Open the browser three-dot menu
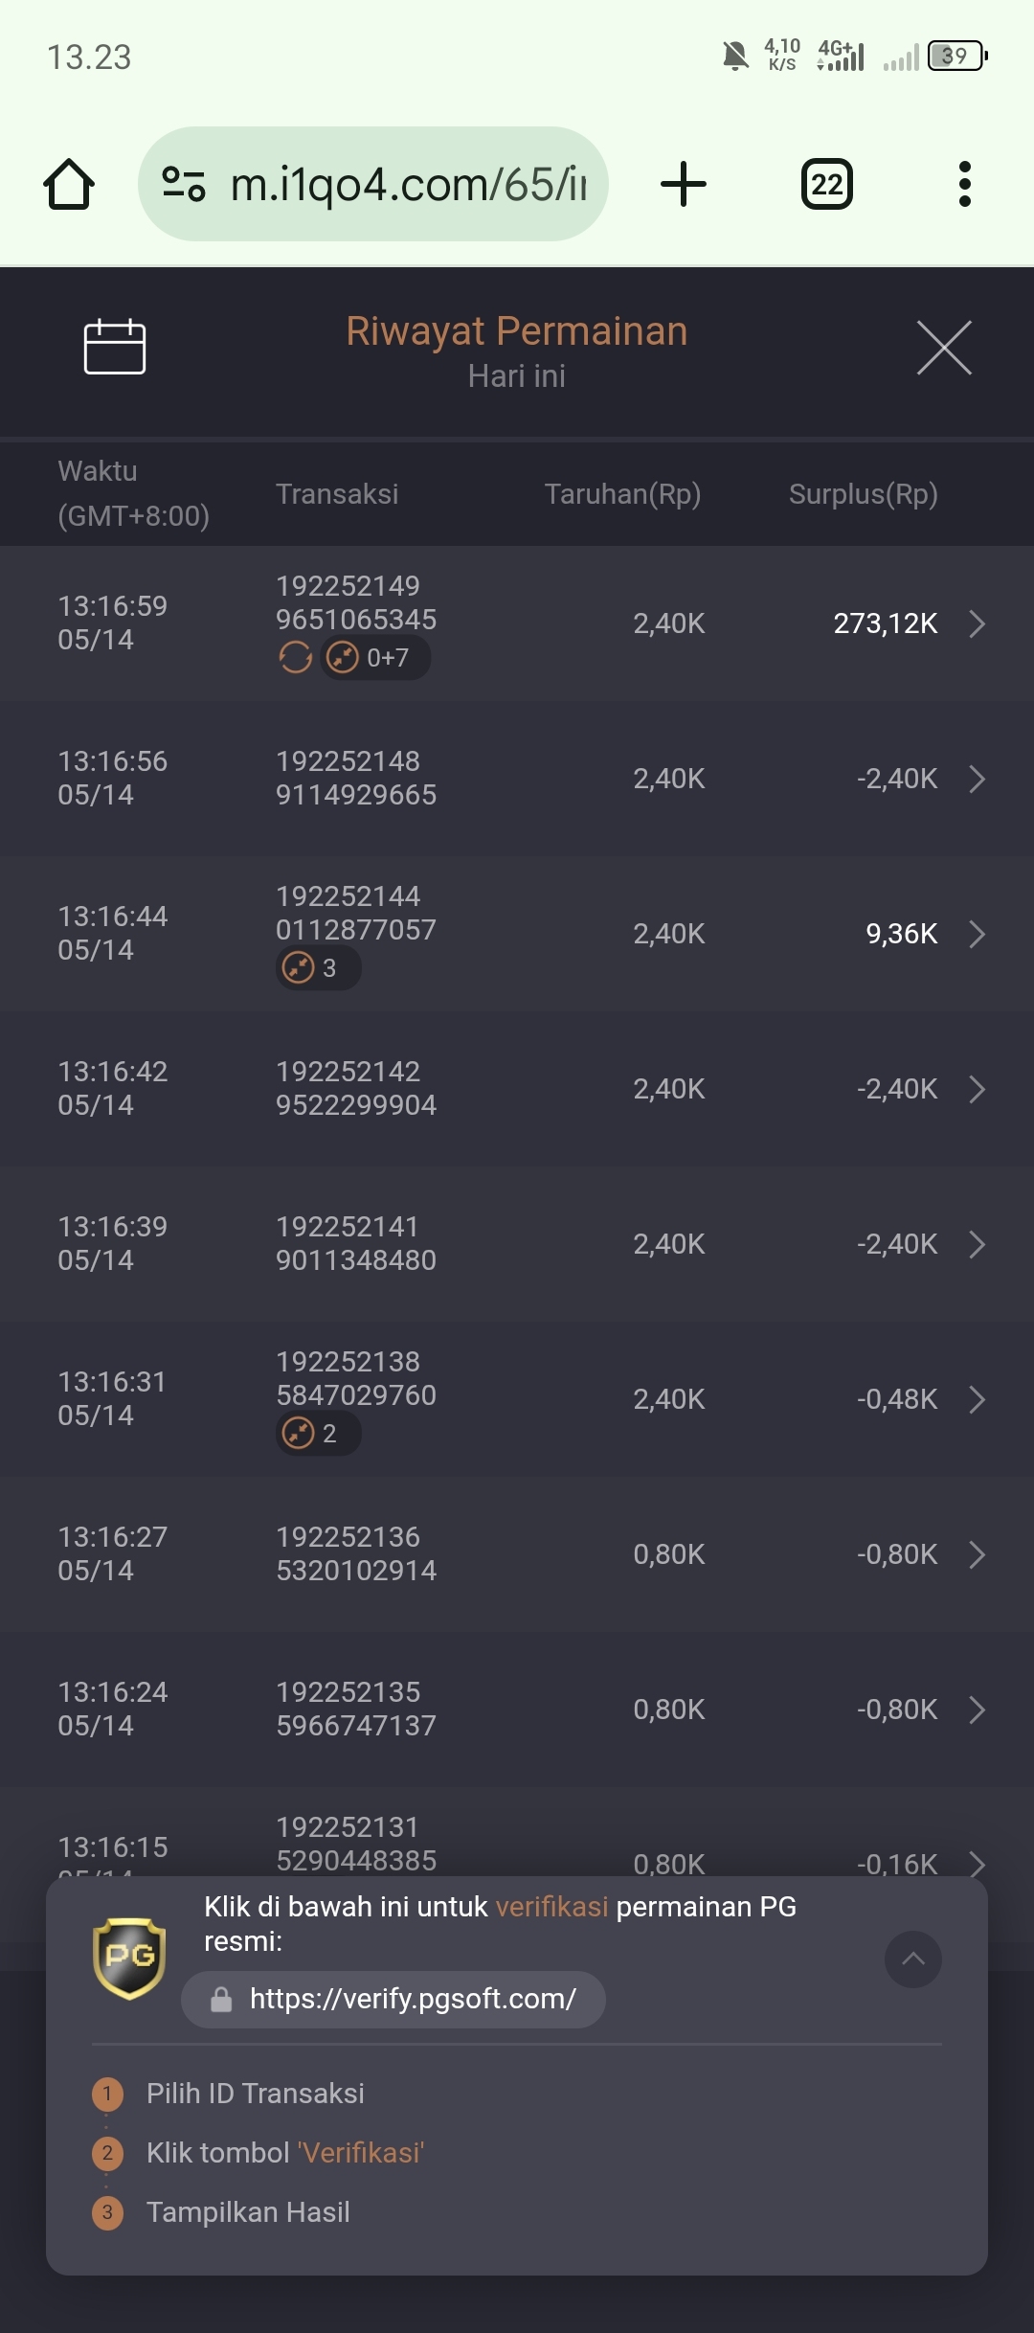Screen dimensions: 1034x2333 965,184
